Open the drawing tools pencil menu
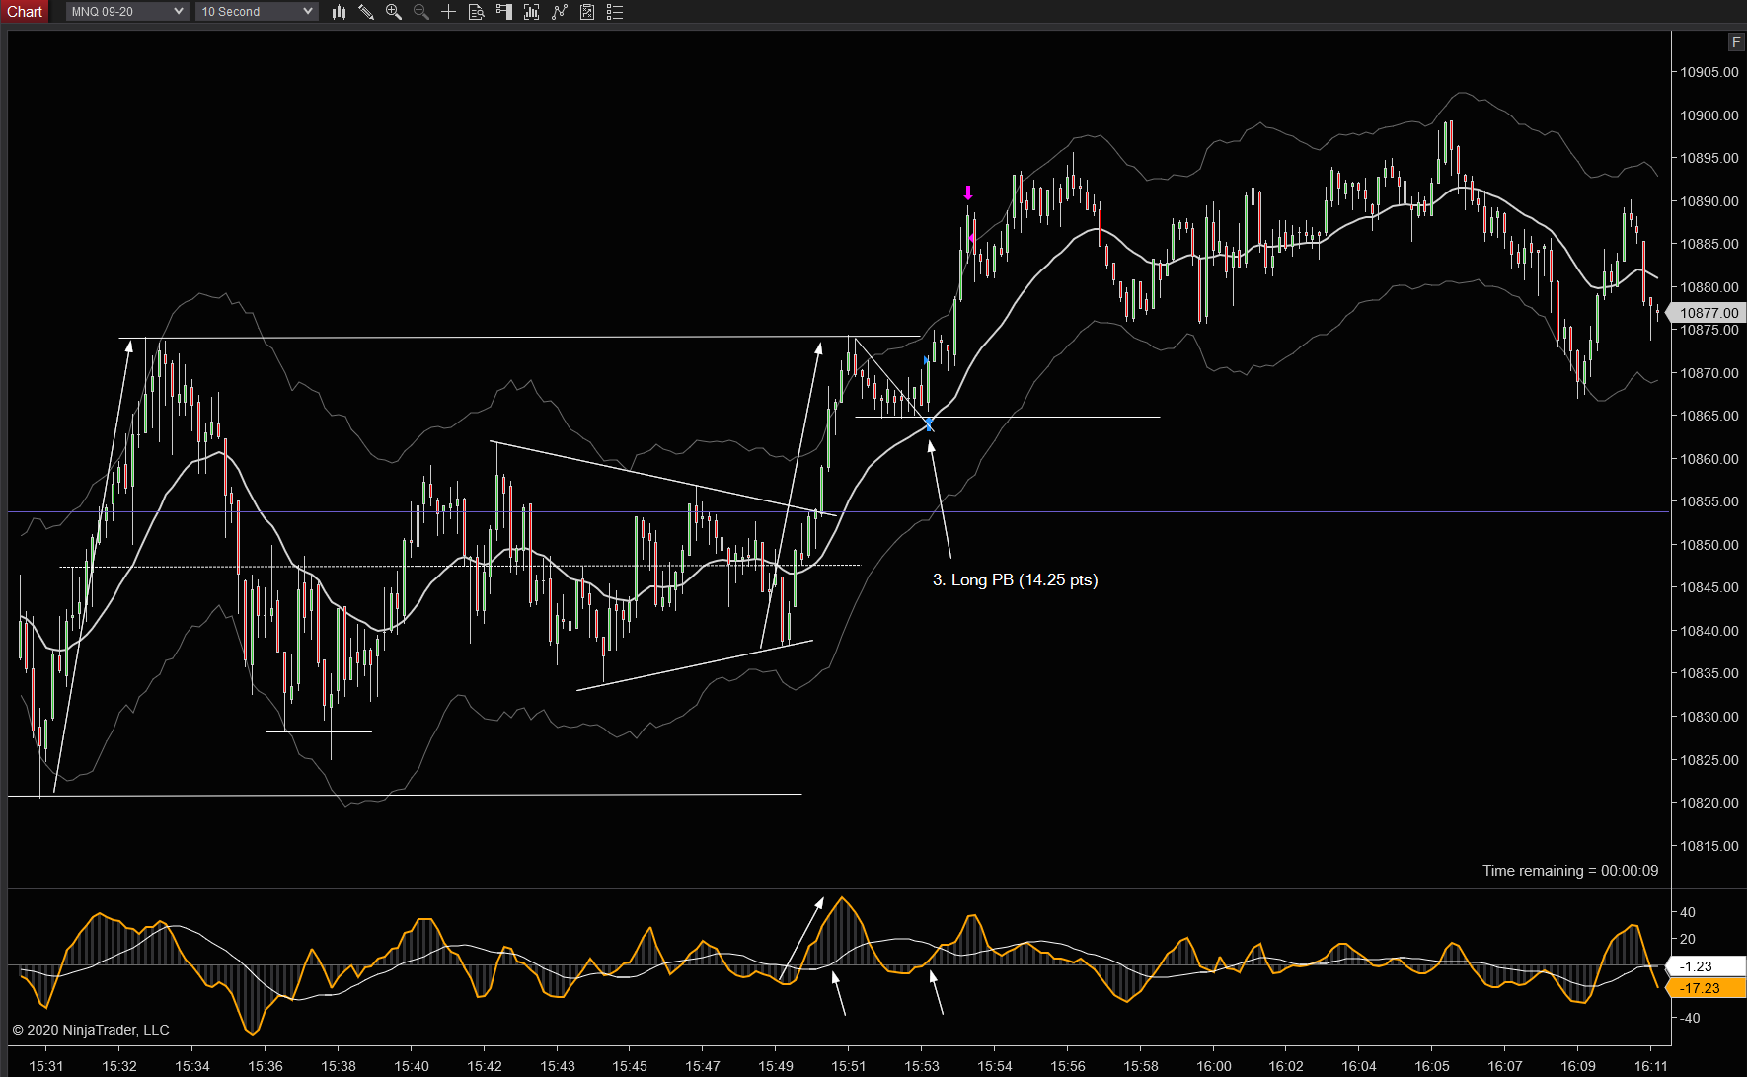1747x1077 pixels. [x=366, y=12]
